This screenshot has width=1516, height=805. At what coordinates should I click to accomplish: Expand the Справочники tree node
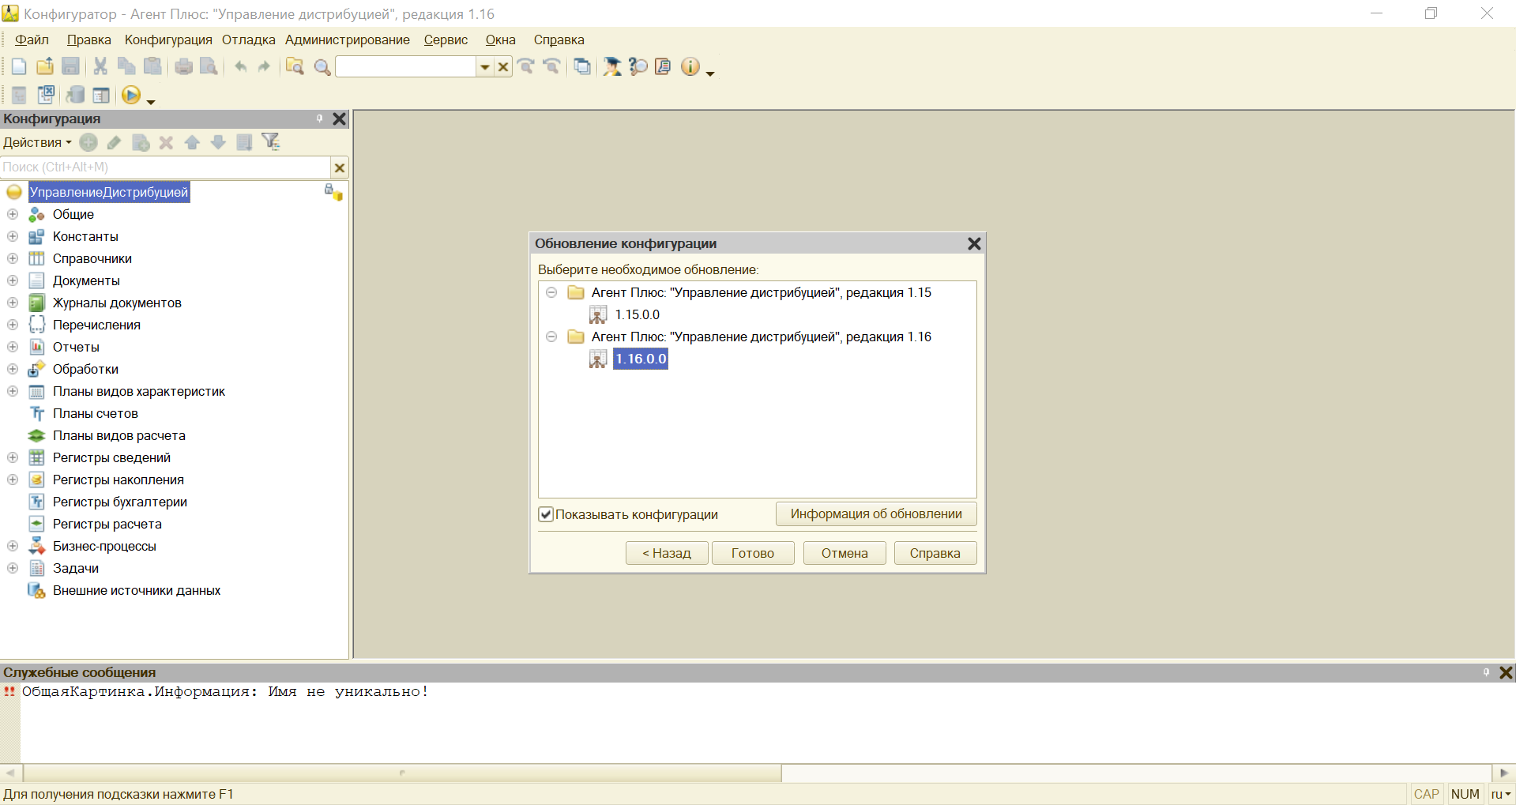[13, 258]
